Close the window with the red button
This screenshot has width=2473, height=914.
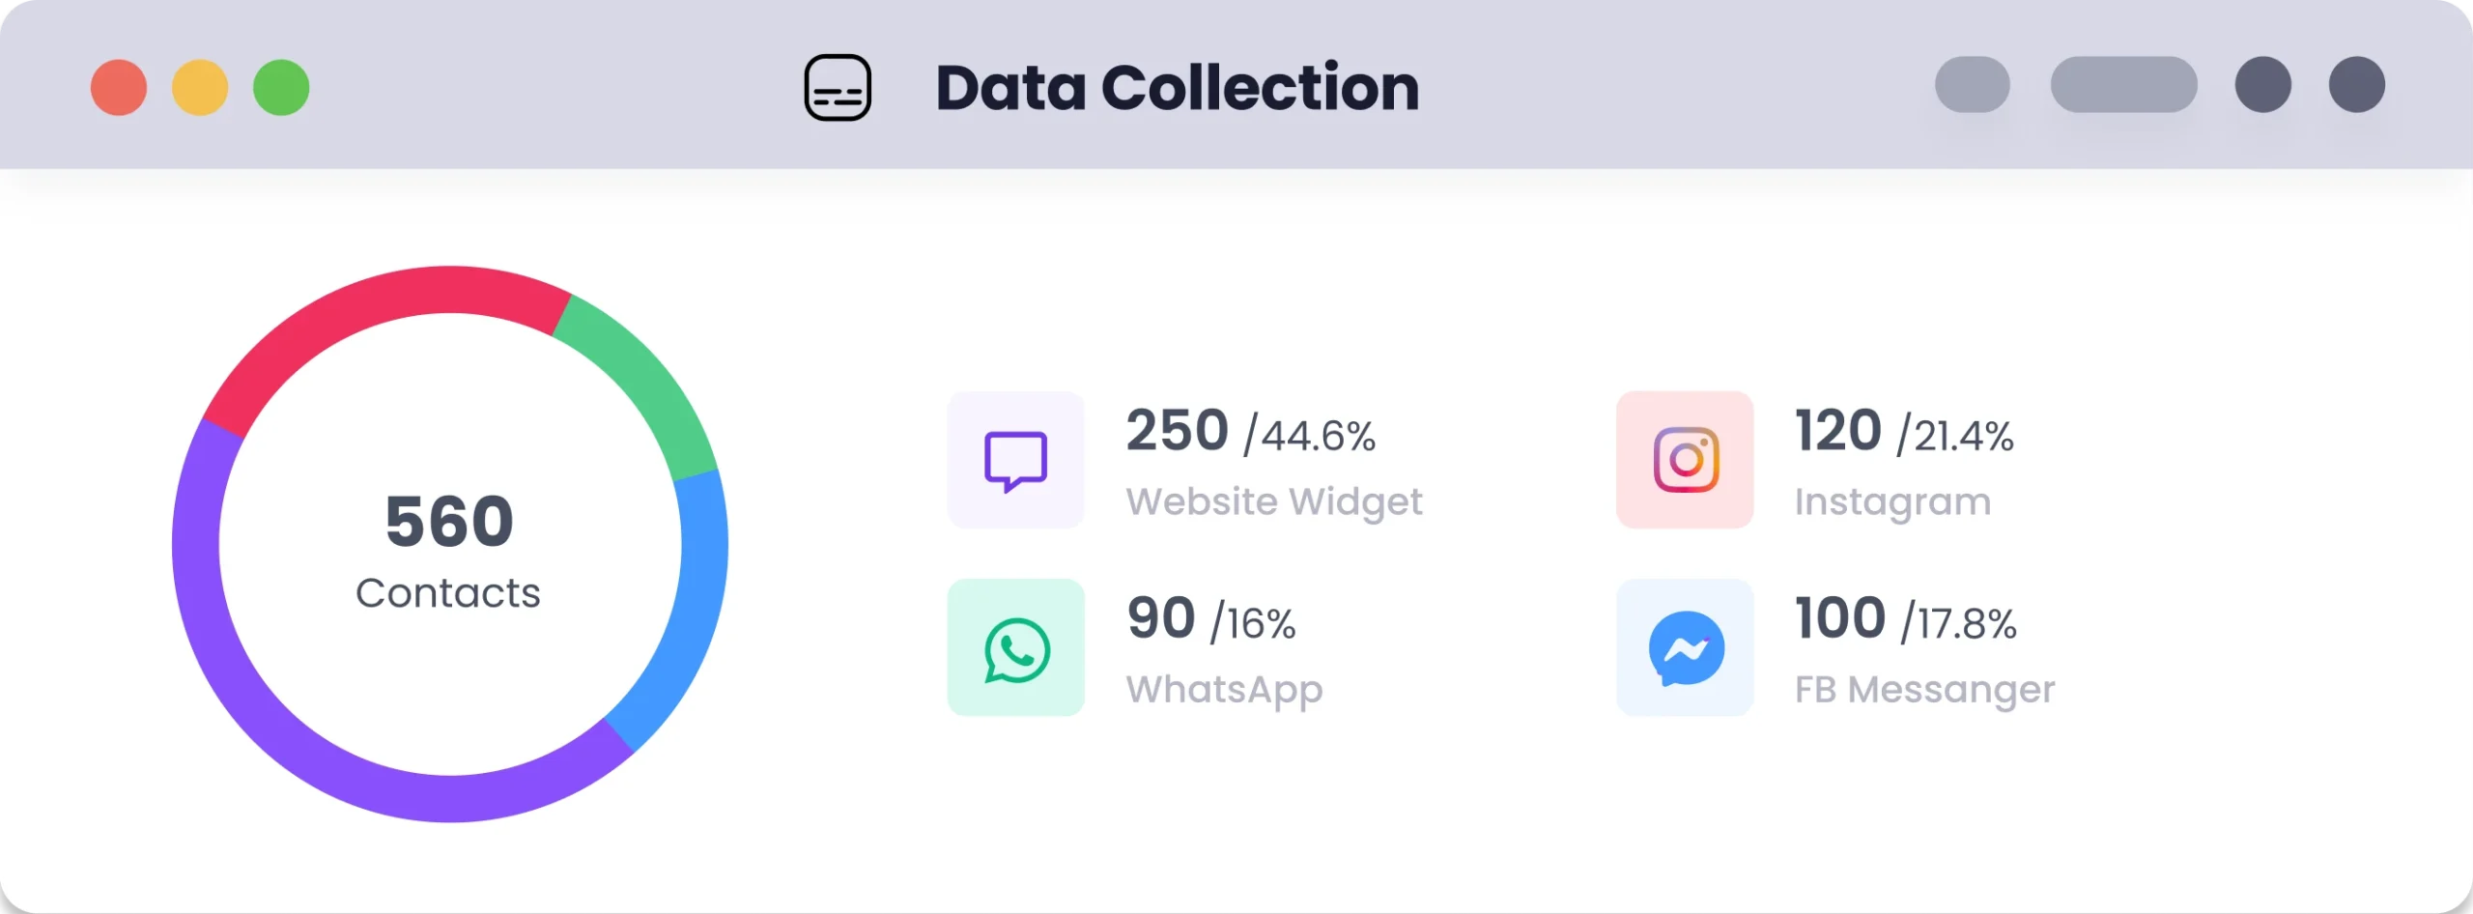point(119,88)
